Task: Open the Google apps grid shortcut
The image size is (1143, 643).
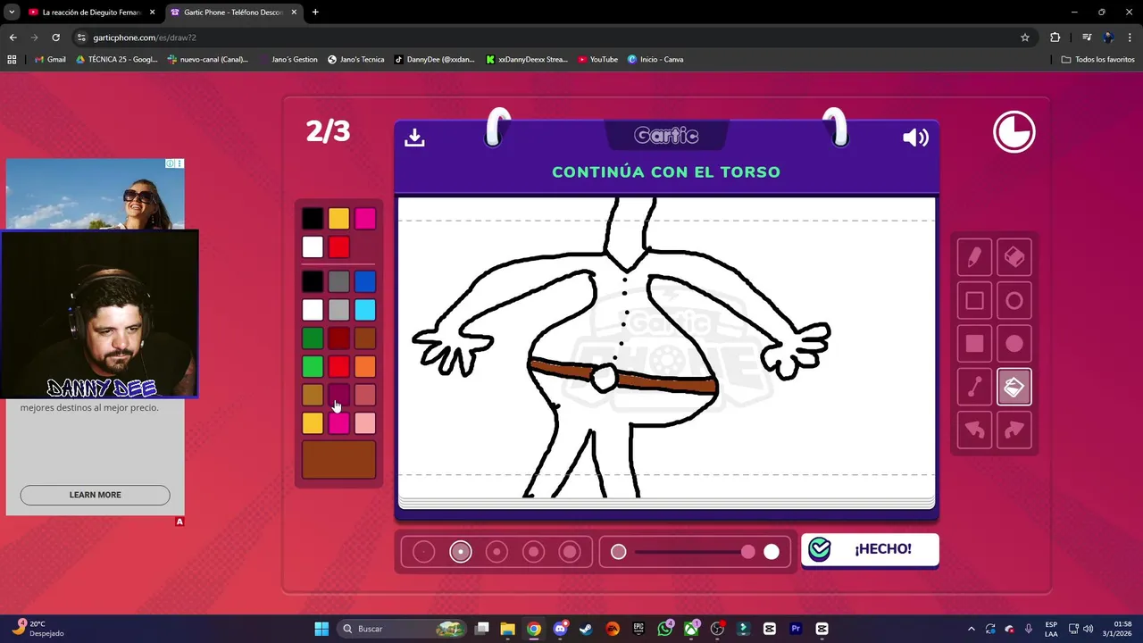Action: pos(12,59)
